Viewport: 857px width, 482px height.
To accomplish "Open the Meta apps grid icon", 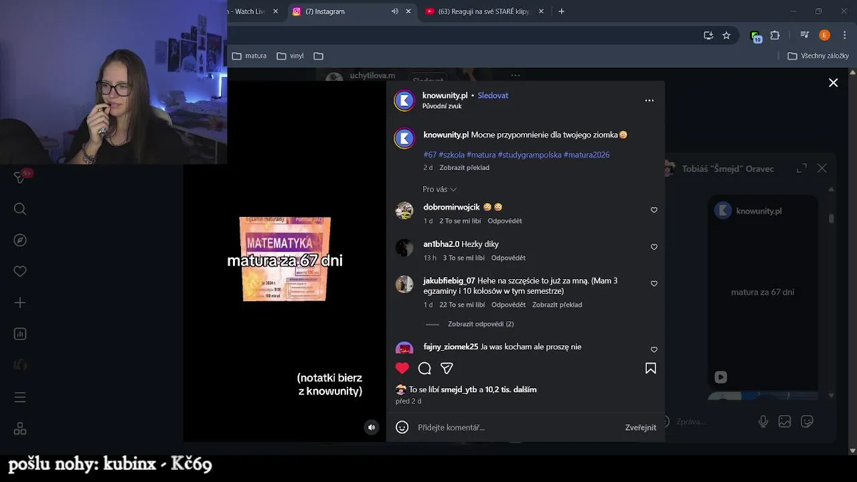I will (20, 428).
